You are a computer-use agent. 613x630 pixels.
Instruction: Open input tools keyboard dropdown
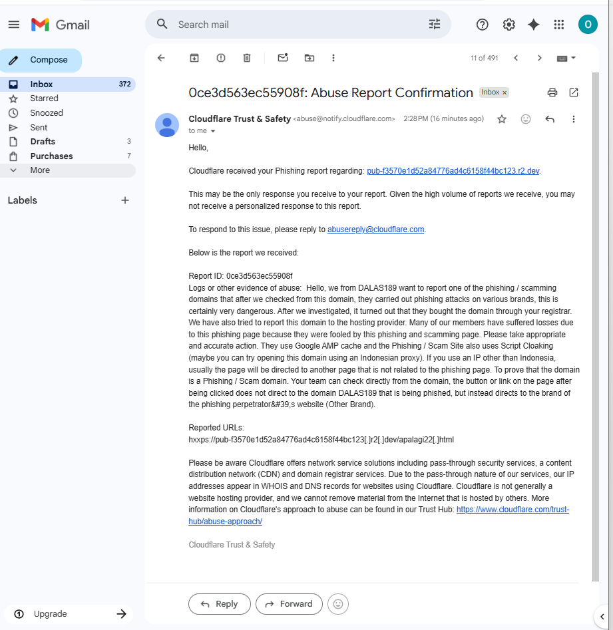point(566,59)
